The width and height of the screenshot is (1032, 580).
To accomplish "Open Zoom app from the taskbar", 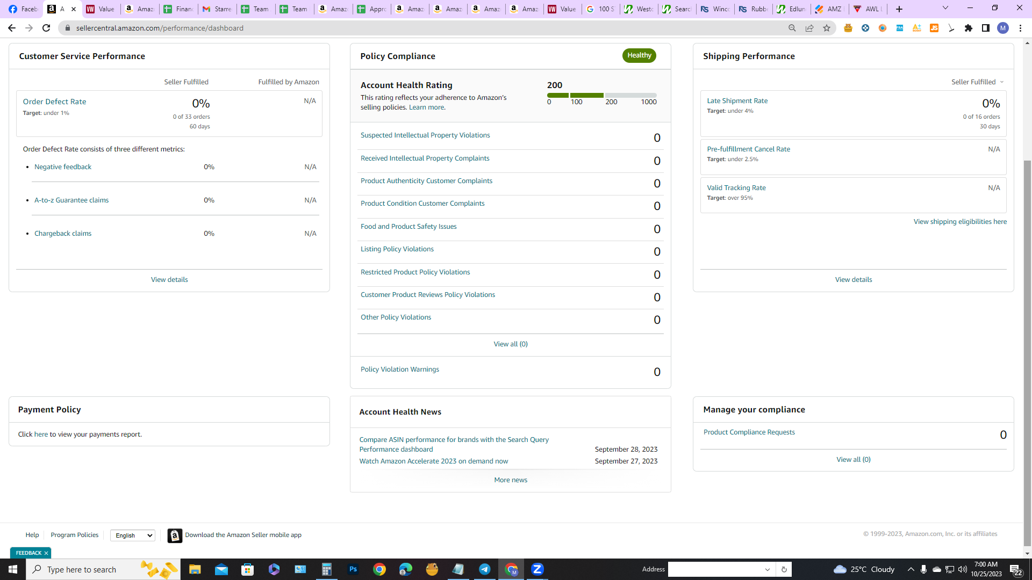I will click(537, 569).
